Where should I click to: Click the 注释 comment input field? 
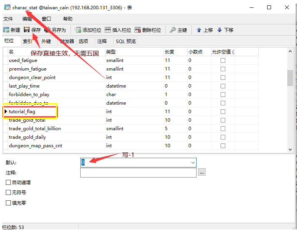pos(138,172)
